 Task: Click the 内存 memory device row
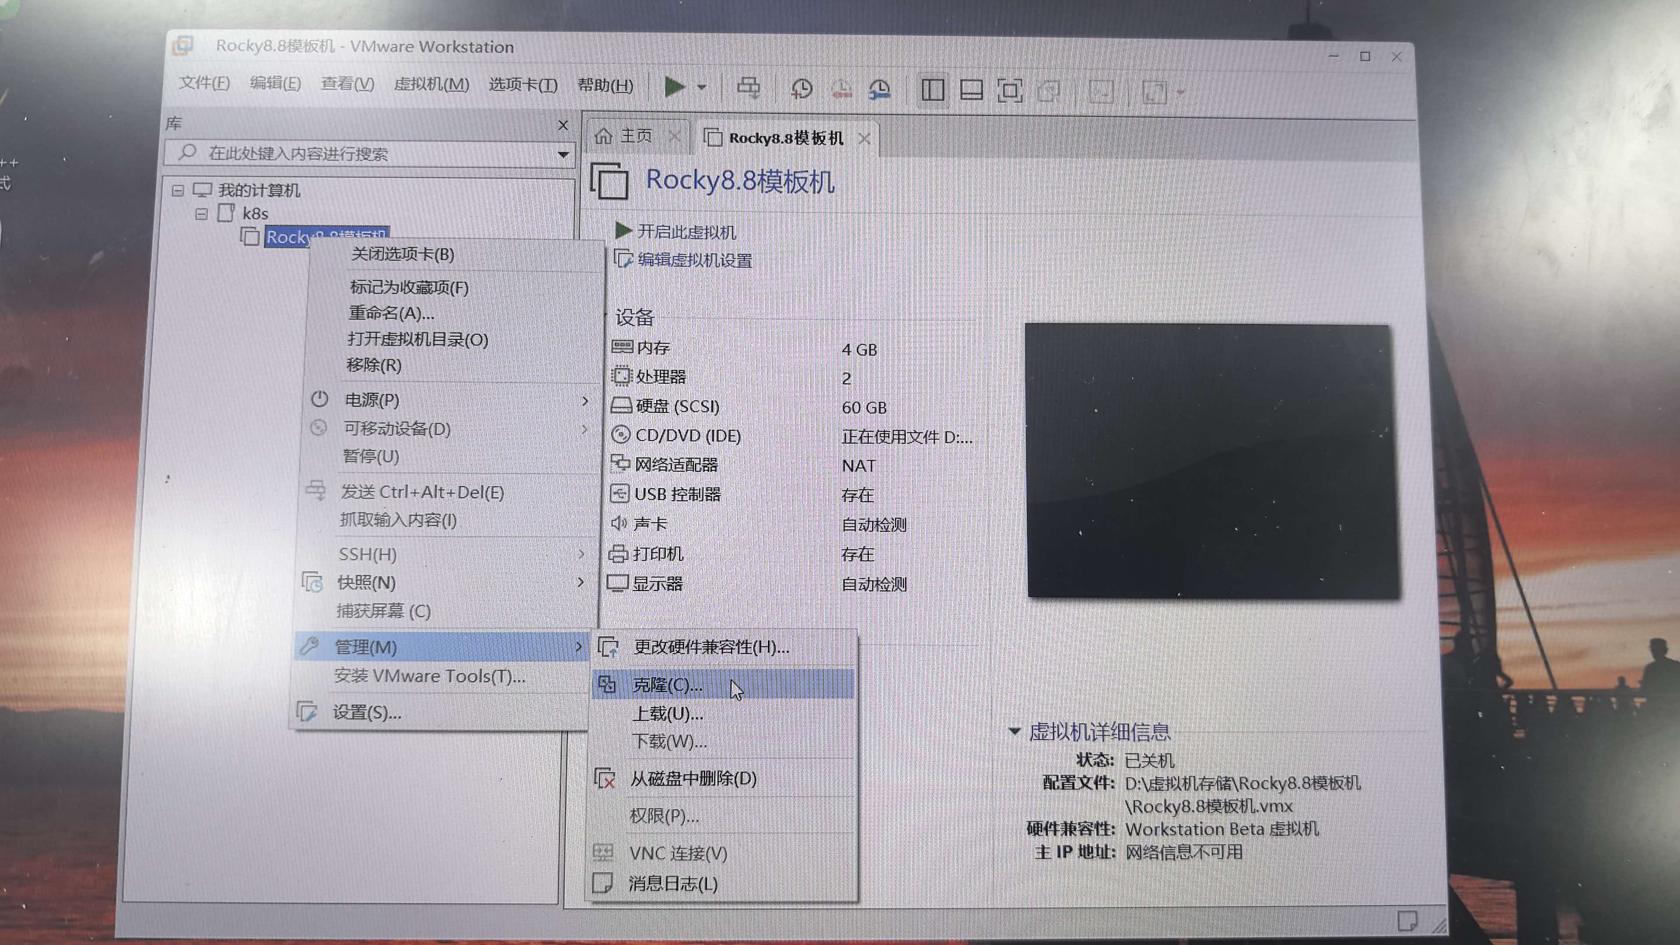coord(792,348)
